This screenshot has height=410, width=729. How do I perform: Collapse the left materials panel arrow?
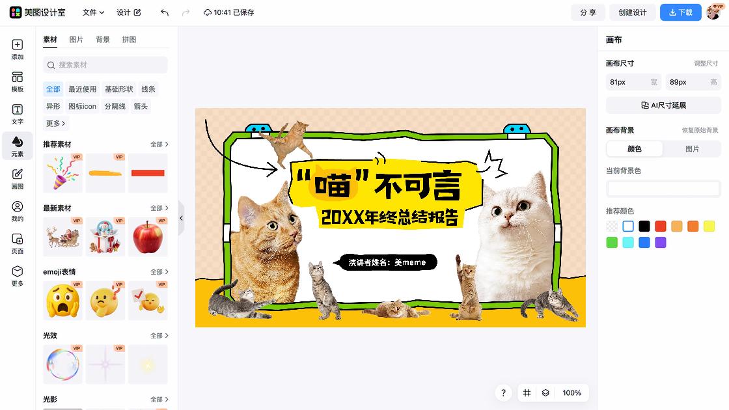coord(182,218)
